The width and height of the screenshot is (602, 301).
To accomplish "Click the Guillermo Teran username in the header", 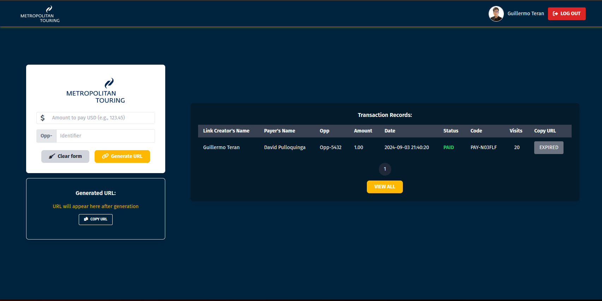I will point(526,13).
